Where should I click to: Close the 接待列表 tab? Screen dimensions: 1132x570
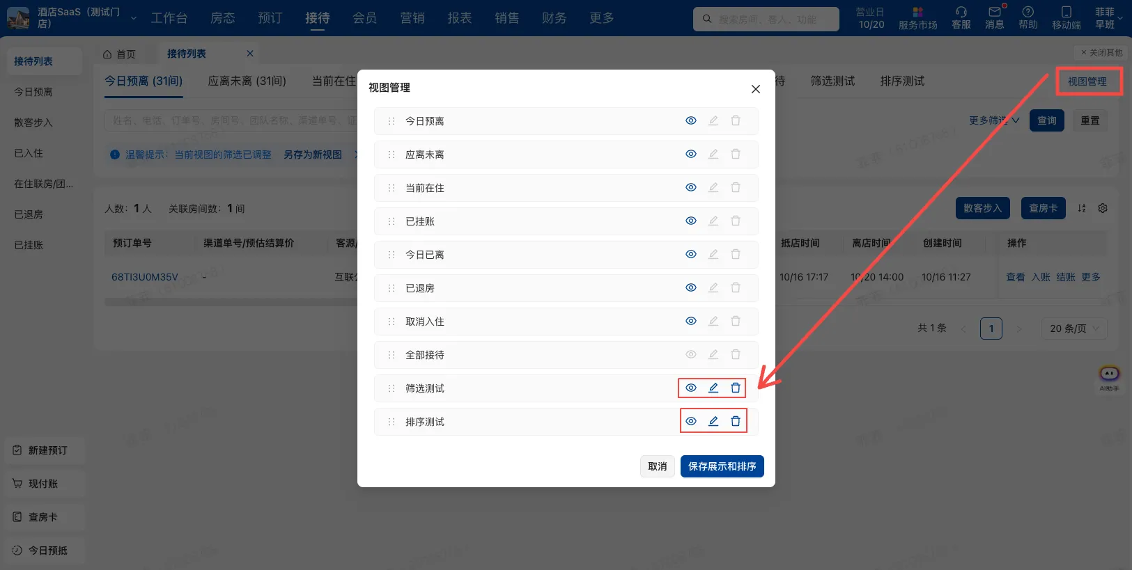(x=250, y=54)
